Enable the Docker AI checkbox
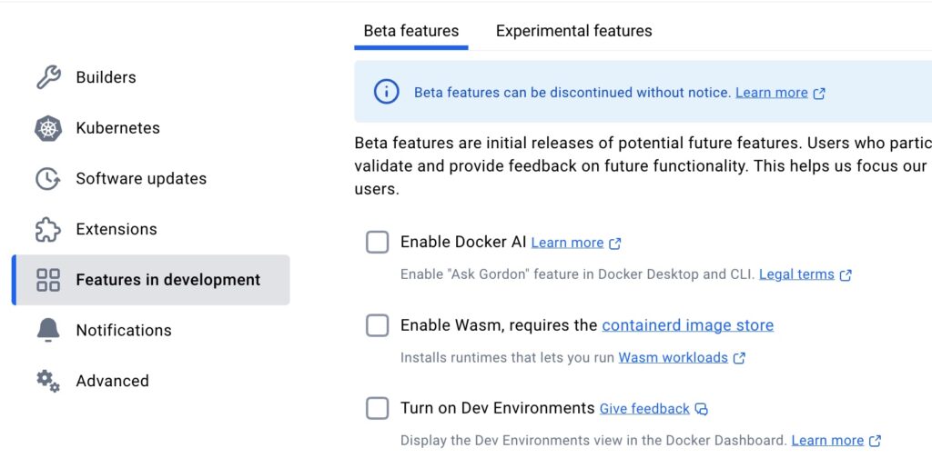Screen dimensions: 932x468 378,242
